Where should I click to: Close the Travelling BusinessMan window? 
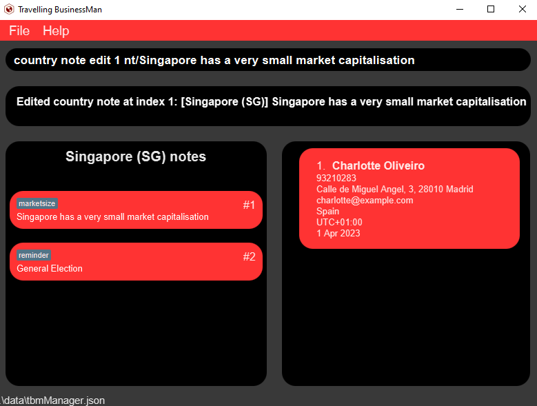(523, 9)
